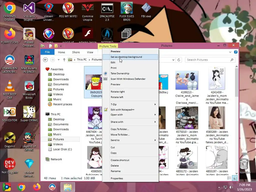Show hidden tray icons arrow

pyautogui.click(x=219, y=187)
